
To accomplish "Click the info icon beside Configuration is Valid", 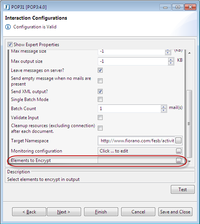I will [8, 27].
